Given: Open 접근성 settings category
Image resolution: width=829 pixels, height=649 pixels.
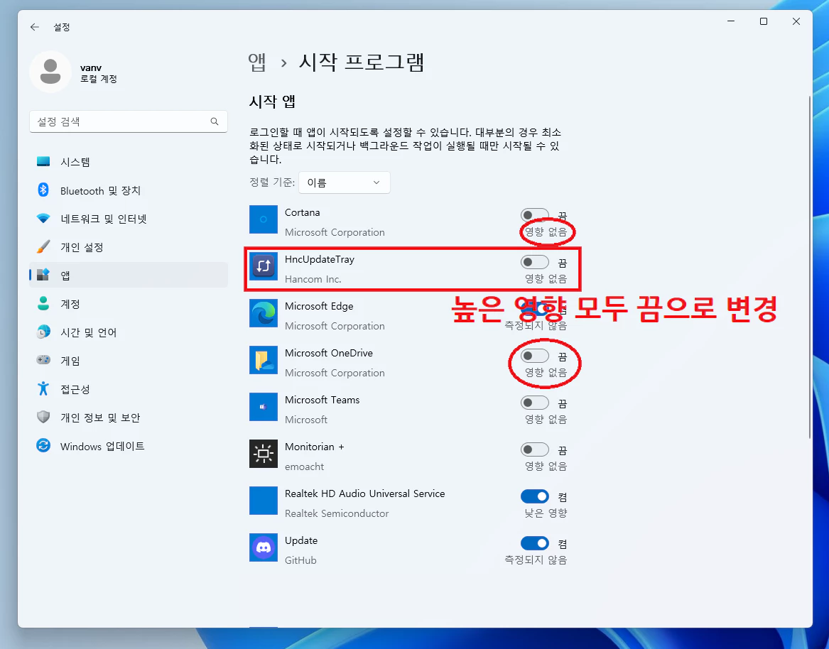Looking at the screenshot, I should coord(129,389).
